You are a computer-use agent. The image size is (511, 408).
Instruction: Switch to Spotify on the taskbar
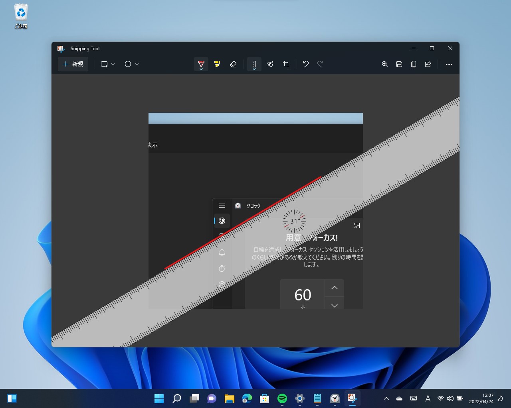pos(282,398)
